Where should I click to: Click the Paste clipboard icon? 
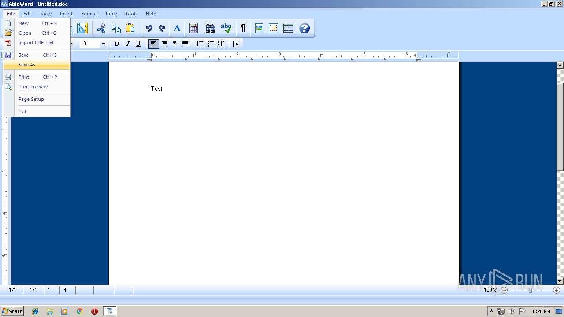[x=130, y=29]
